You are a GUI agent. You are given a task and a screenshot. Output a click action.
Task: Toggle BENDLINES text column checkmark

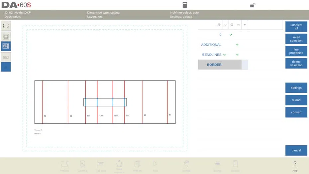tap(237, 55)
